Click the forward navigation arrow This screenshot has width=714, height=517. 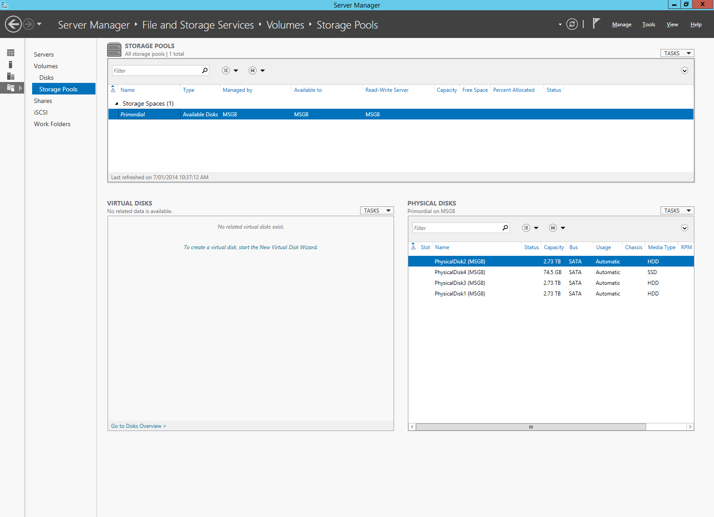[29, 24]
